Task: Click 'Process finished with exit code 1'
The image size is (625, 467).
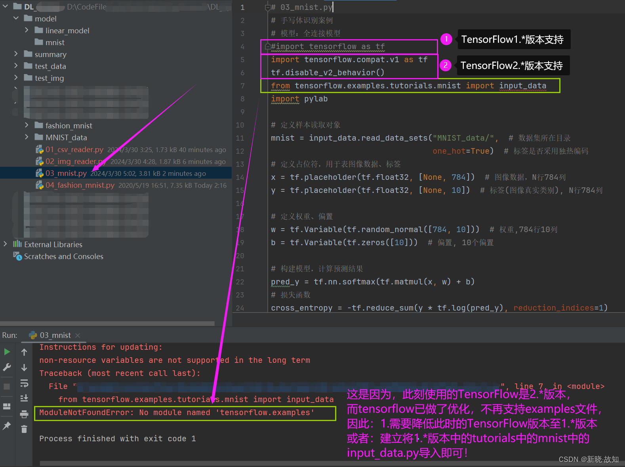Action: [x=118, y=438]
